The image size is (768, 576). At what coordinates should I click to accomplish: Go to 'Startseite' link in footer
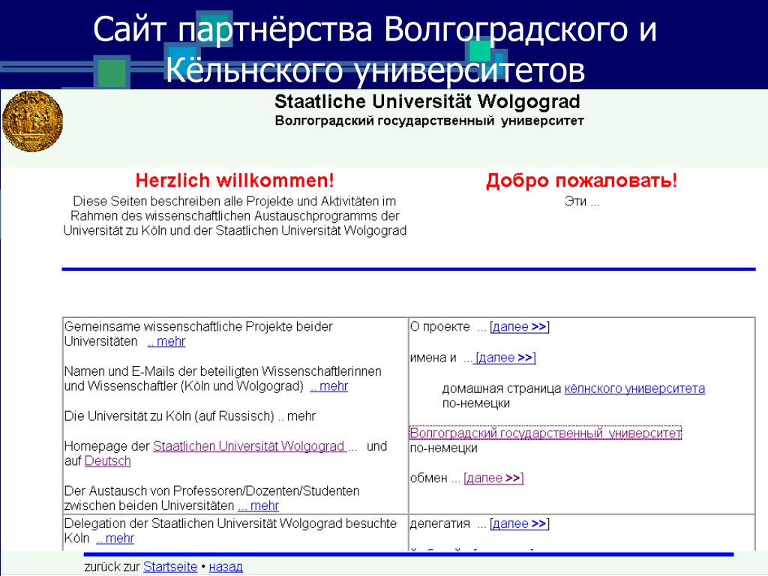(170, 567)
